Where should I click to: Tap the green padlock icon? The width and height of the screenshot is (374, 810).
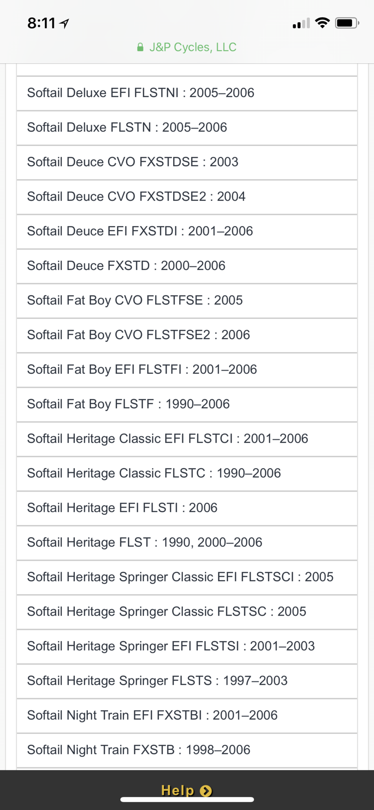click(140, 48)
